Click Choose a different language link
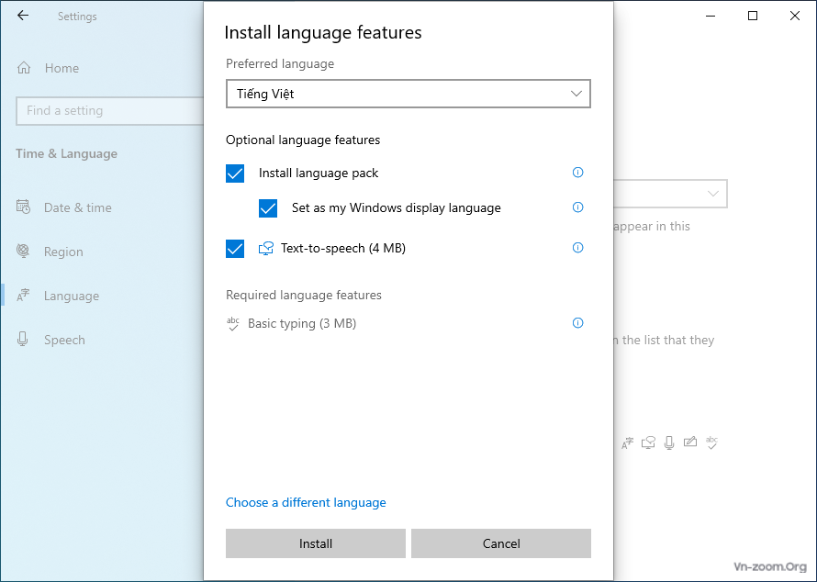Screen dimensions: 817x582 pyautogui.click(x=306, y=502)
